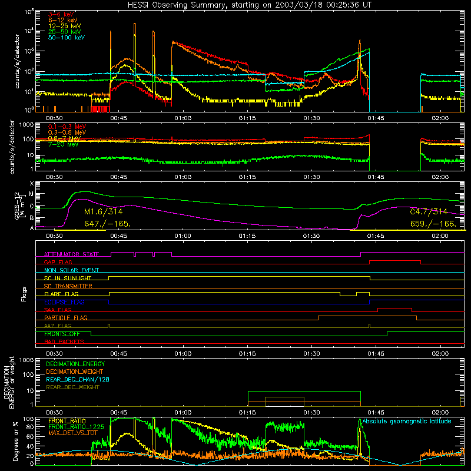Click the BAD_PACKETS flag label
The height and width of the screenshot is (471, 471).
coord(64,341)
